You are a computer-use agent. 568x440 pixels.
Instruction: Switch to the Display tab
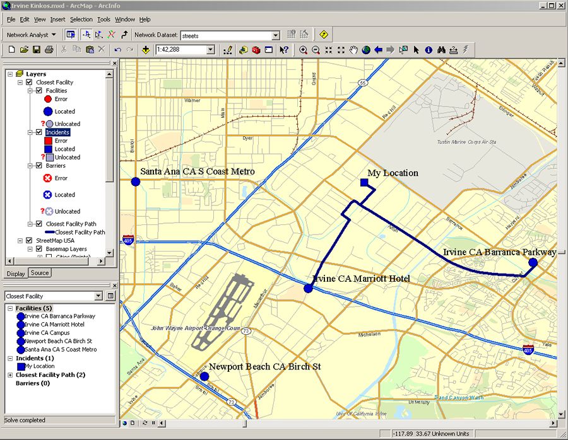point(16,274)
